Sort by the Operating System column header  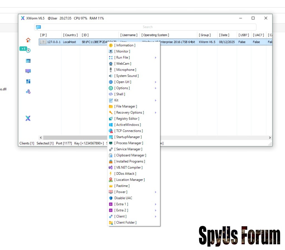tap(155, 35)
